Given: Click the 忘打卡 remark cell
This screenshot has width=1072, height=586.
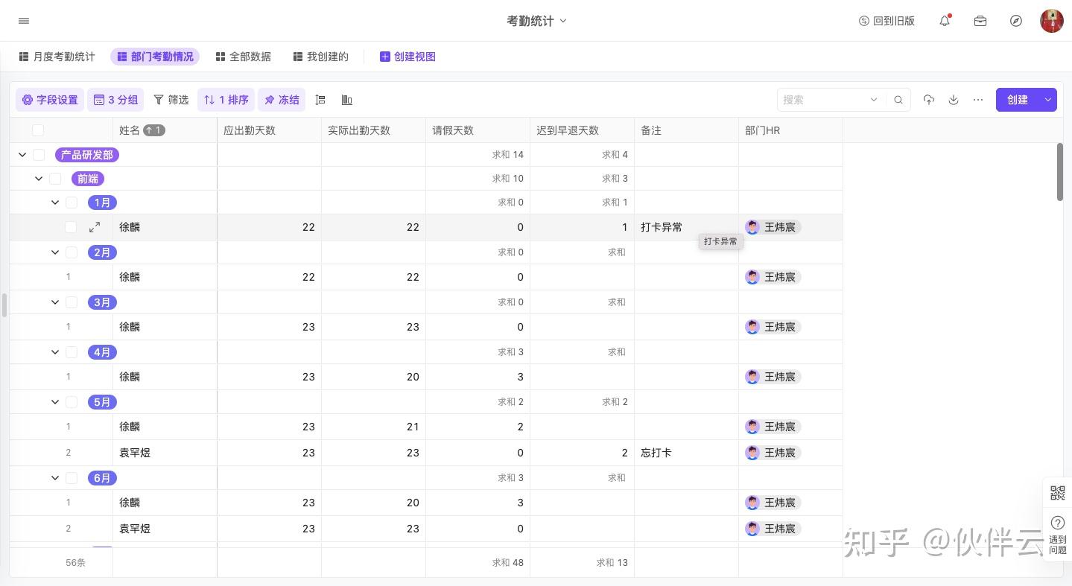Looking at the screenshot, I should tap(686, 453).
